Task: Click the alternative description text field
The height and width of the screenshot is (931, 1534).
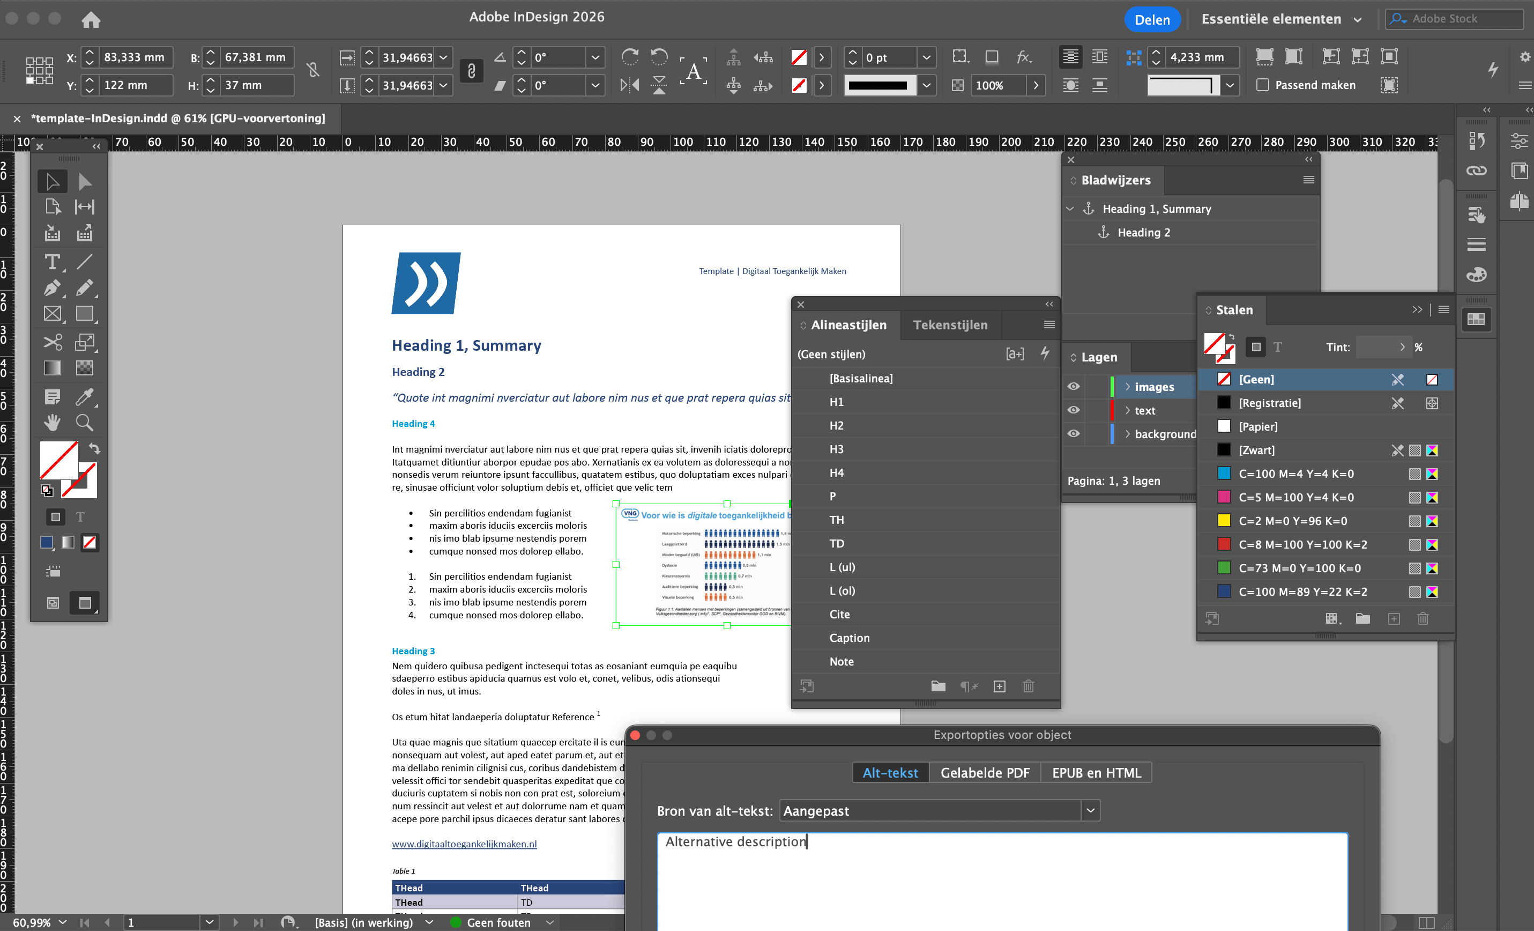Action: [996, 872]
